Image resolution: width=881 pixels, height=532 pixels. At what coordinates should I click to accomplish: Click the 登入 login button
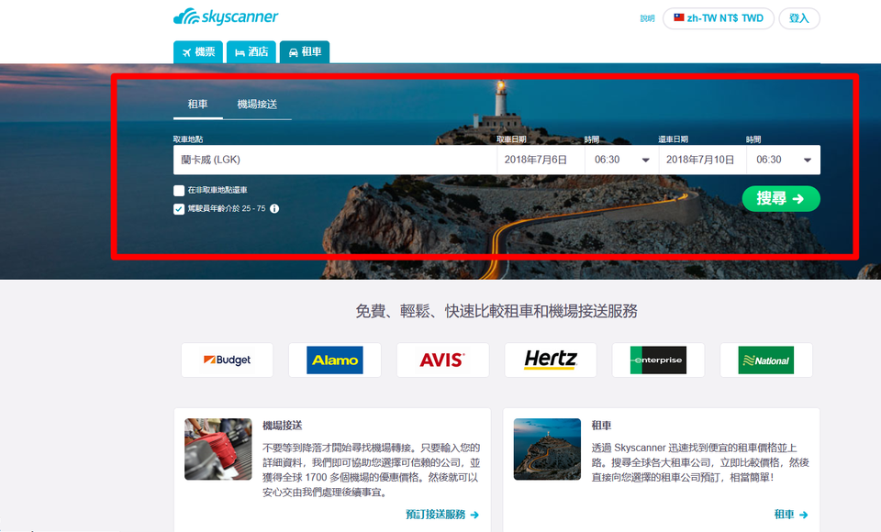(x=798, y=18)
